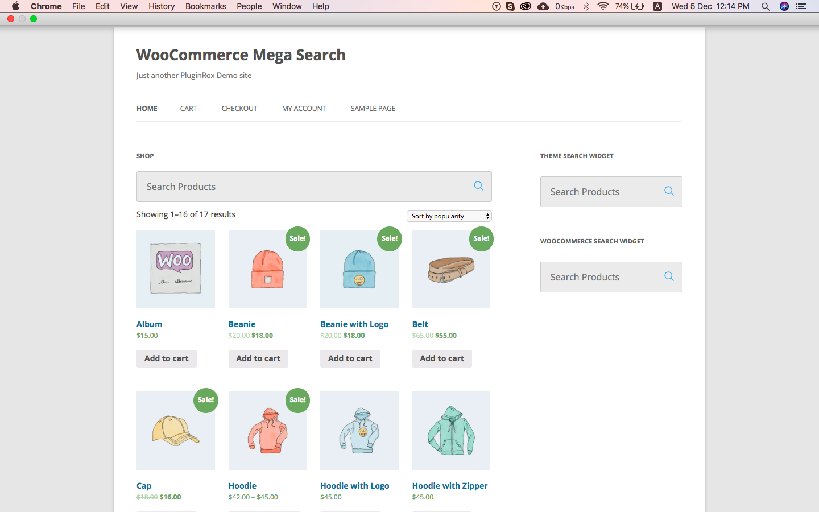
Task: Click the Skype status icon in the menu bar
Action: [x=510, y=6]
